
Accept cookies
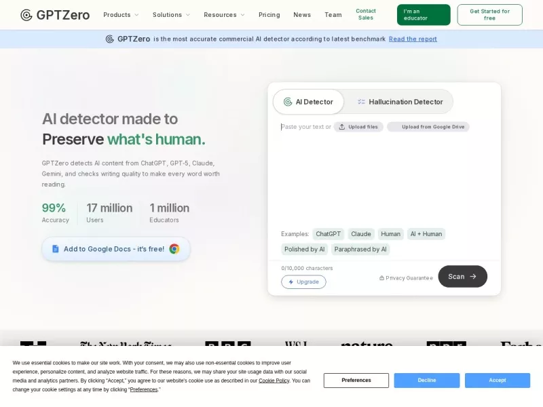(498, 381)
